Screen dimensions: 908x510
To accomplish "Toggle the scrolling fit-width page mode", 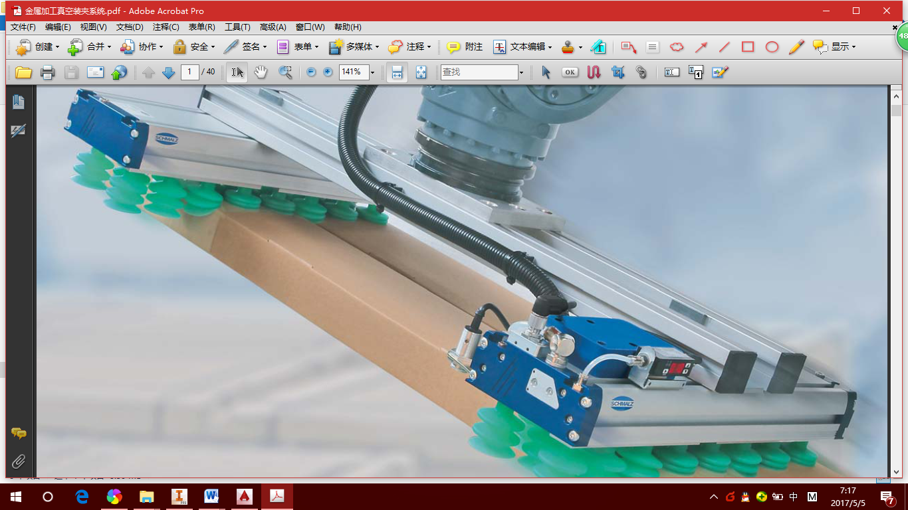I will [x=397, y=72].
